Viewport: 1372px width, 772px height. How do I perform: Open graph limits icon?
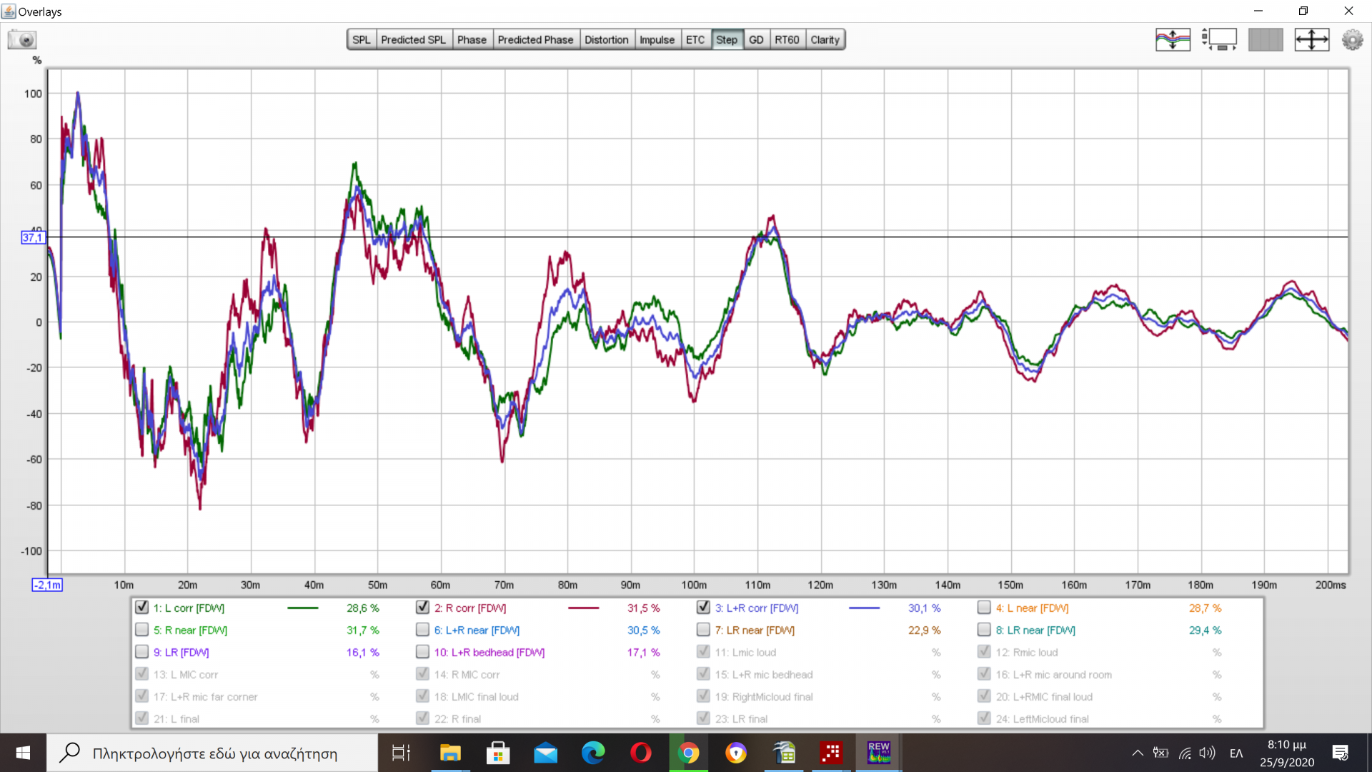tap(1219, 39)
